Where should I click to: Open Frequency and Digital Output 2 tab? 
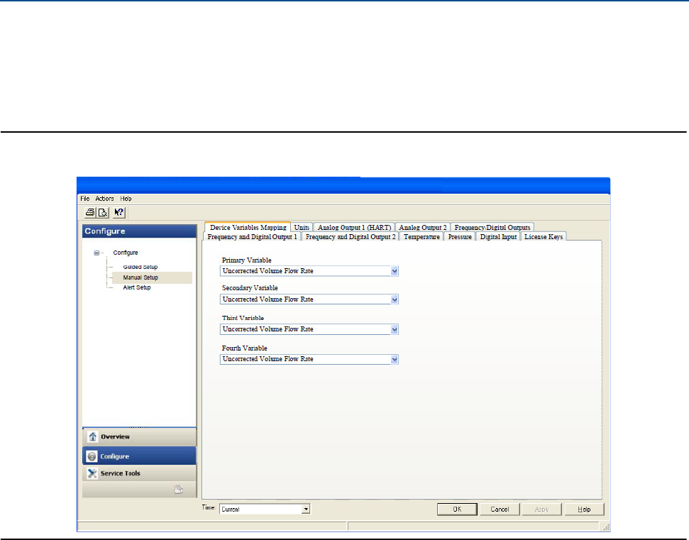[x=351, y=237]
